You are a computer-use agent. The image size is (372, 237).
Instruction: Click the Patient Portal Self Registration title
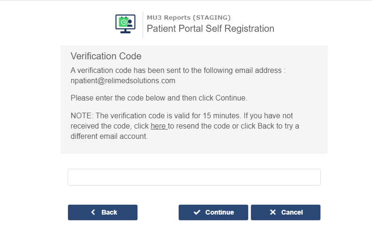coord(211,29)
